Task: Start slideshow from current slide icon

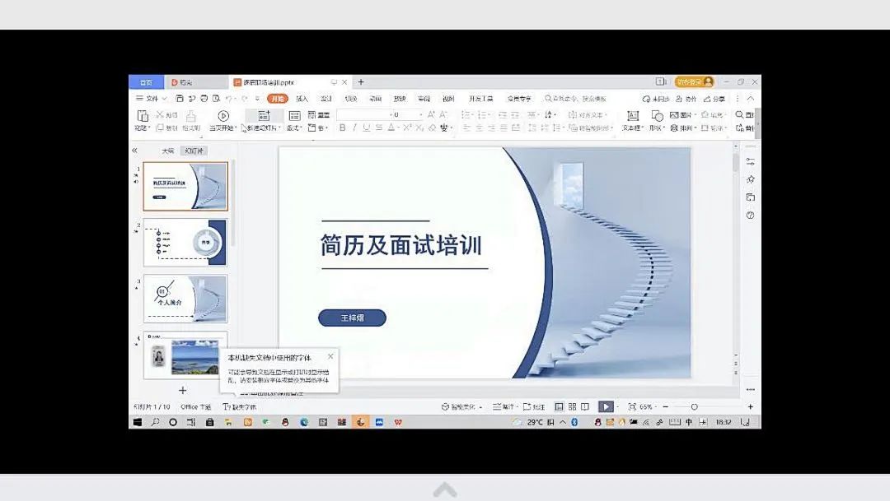Action: tap(223, 116)
